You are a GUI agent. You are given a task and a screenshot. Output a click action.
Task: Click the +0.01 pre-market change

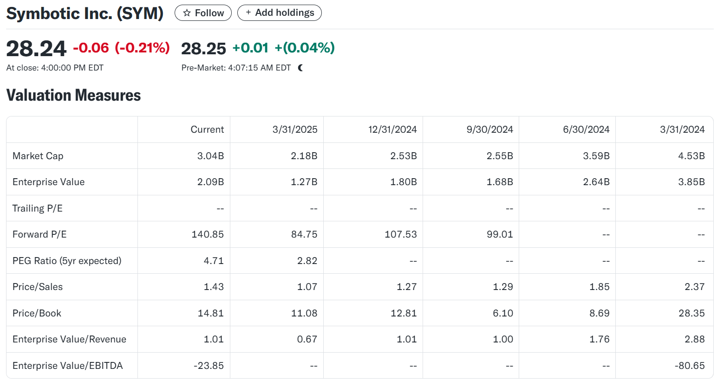(x=250, y=48)
